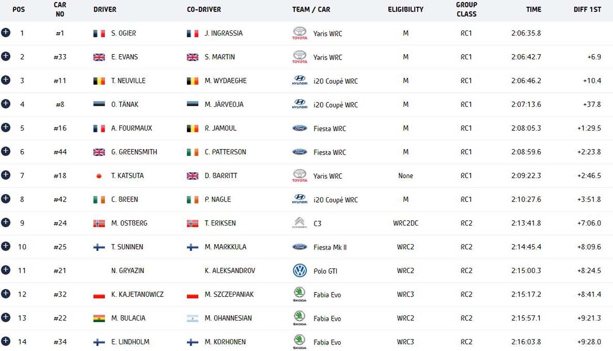This screenshot has width=613, height=351.
Task: Click the Japanese flag beside T. Katsuta
Action: (x=99, y=176)
